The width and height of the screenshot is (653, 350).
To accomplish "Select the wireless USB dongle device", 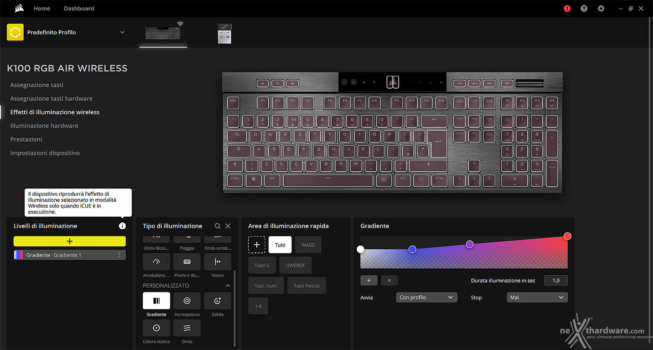I will tap(224, 33).
